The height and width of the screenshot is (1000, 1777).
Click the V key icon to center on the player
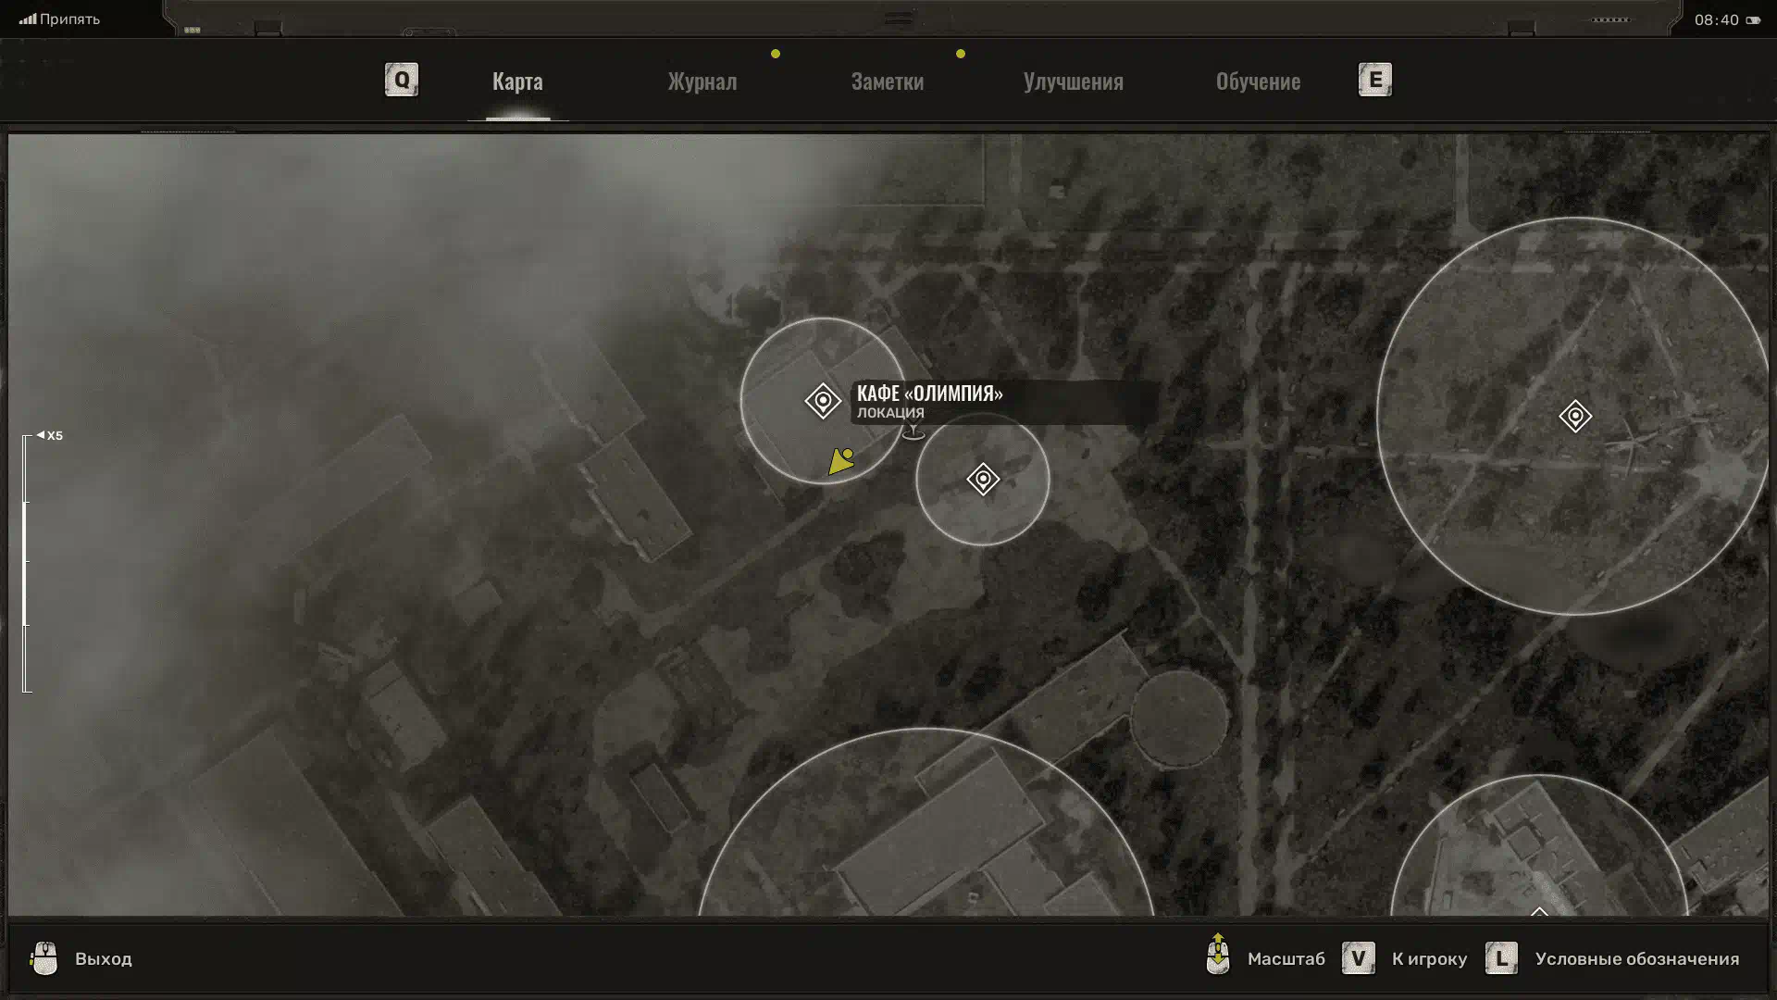1358,958
